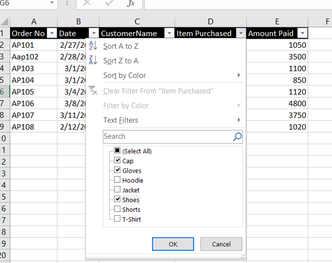The height and width of the screenshot is (263, 332).
Task: Click the formula bar enter checkmark icon
Action: click(x=109, y=4)
